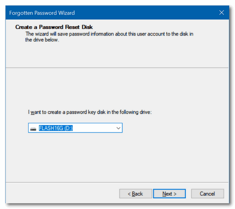Click the wizard description text about saving password
The height and width of the screenshot is (209, 235).
click(109, 37)
